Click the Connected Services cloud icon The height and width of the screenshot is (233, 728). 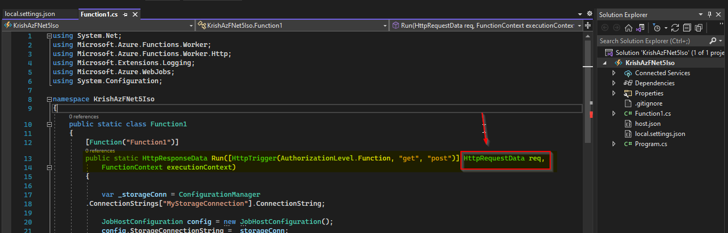[628, 73]
